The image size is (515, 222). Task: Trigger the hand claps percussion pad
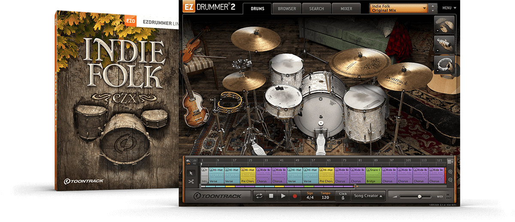click(x=444, y=24)
